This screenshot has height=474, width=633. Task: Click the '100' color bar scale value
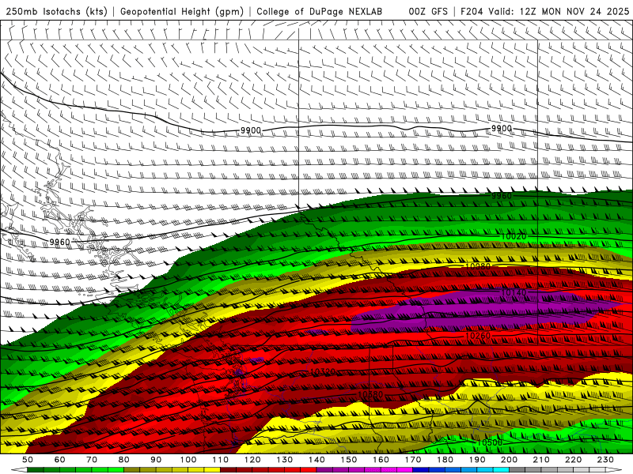tap(188, 460)
